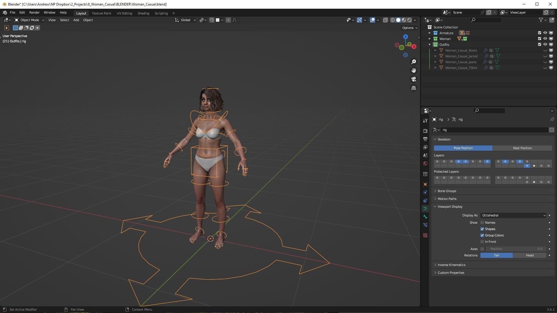The image size is (557, 313).
Task: Open the Bone Constraint properties tab
Action: (x=425, y=225)
